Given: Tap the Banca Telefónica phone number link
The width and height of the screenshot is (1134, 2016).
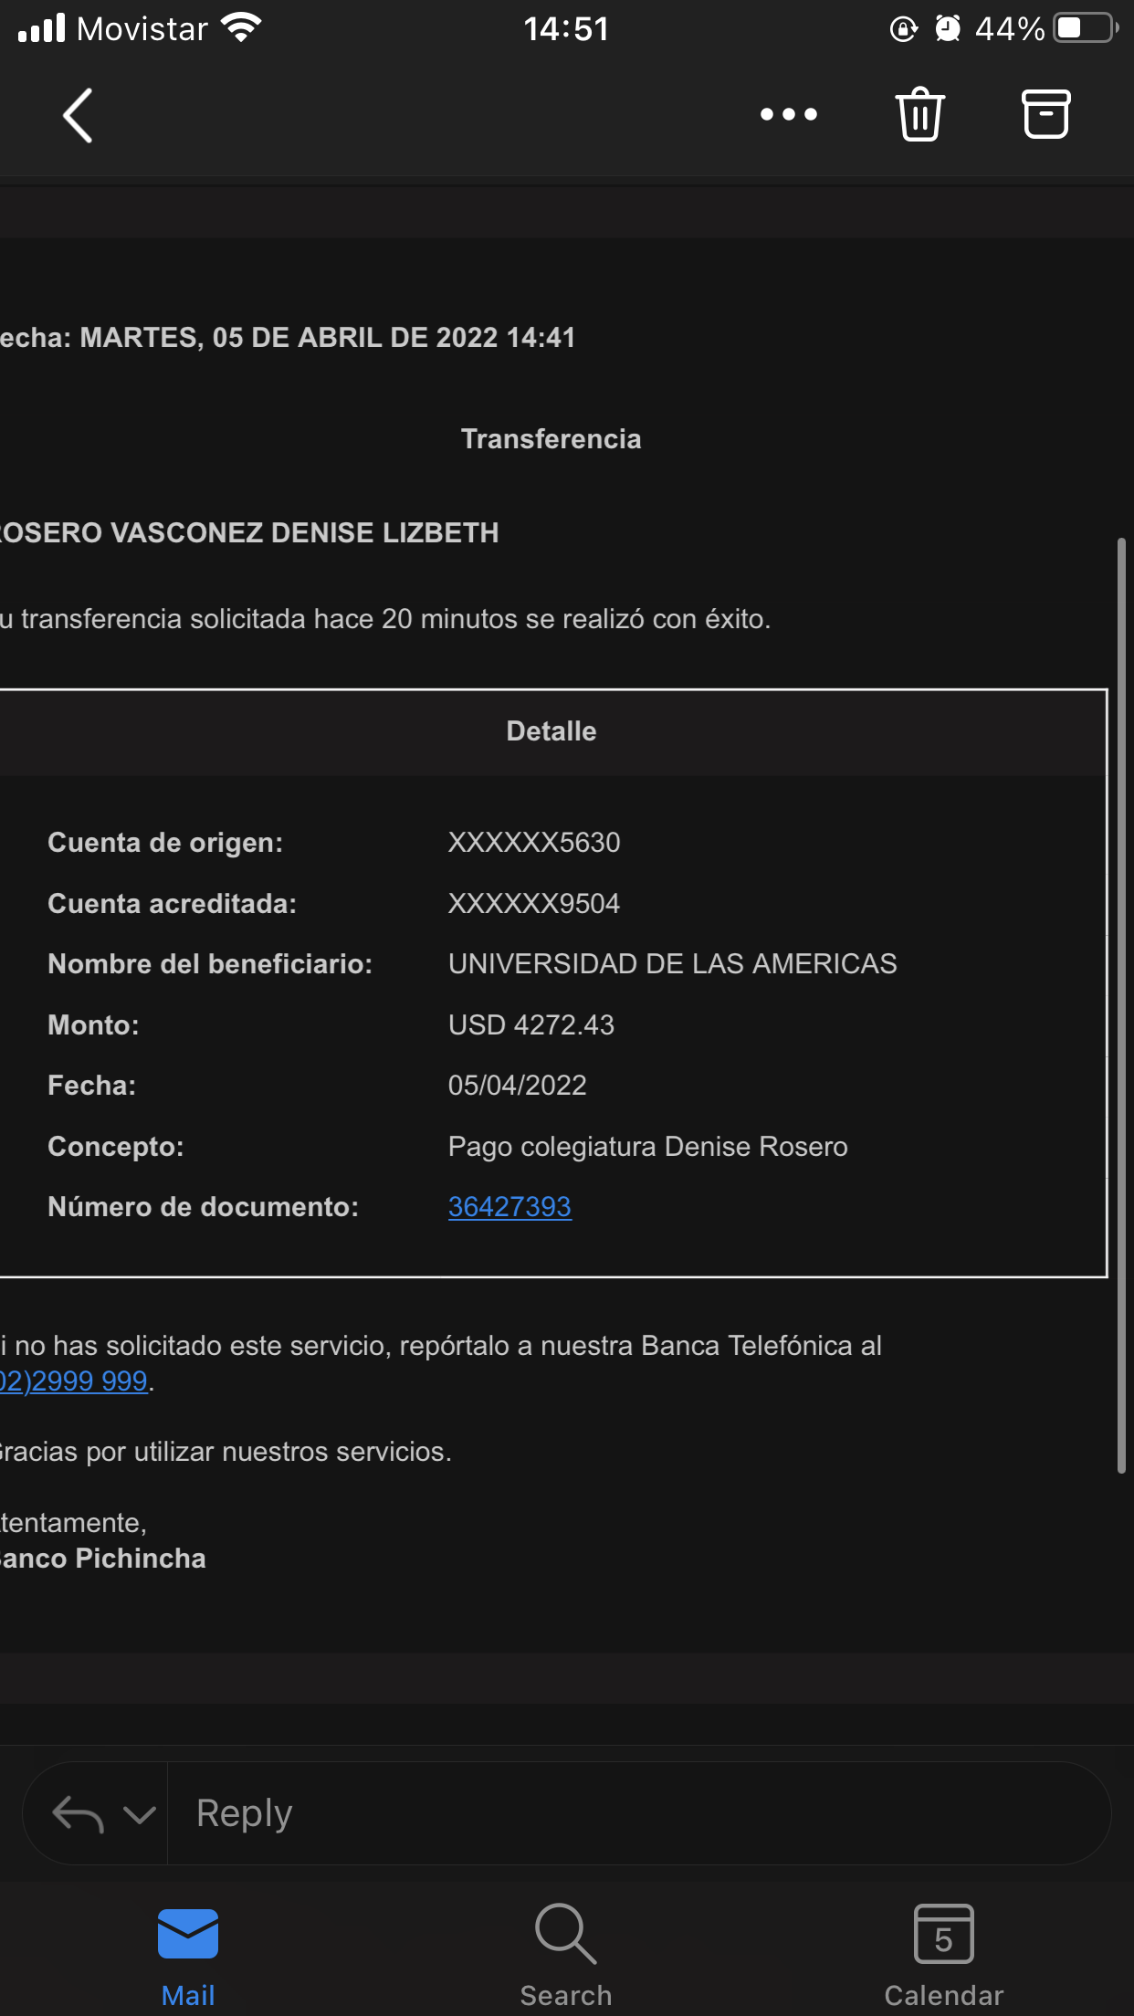Looking at the screenshot, I should tap(75, 1381).
